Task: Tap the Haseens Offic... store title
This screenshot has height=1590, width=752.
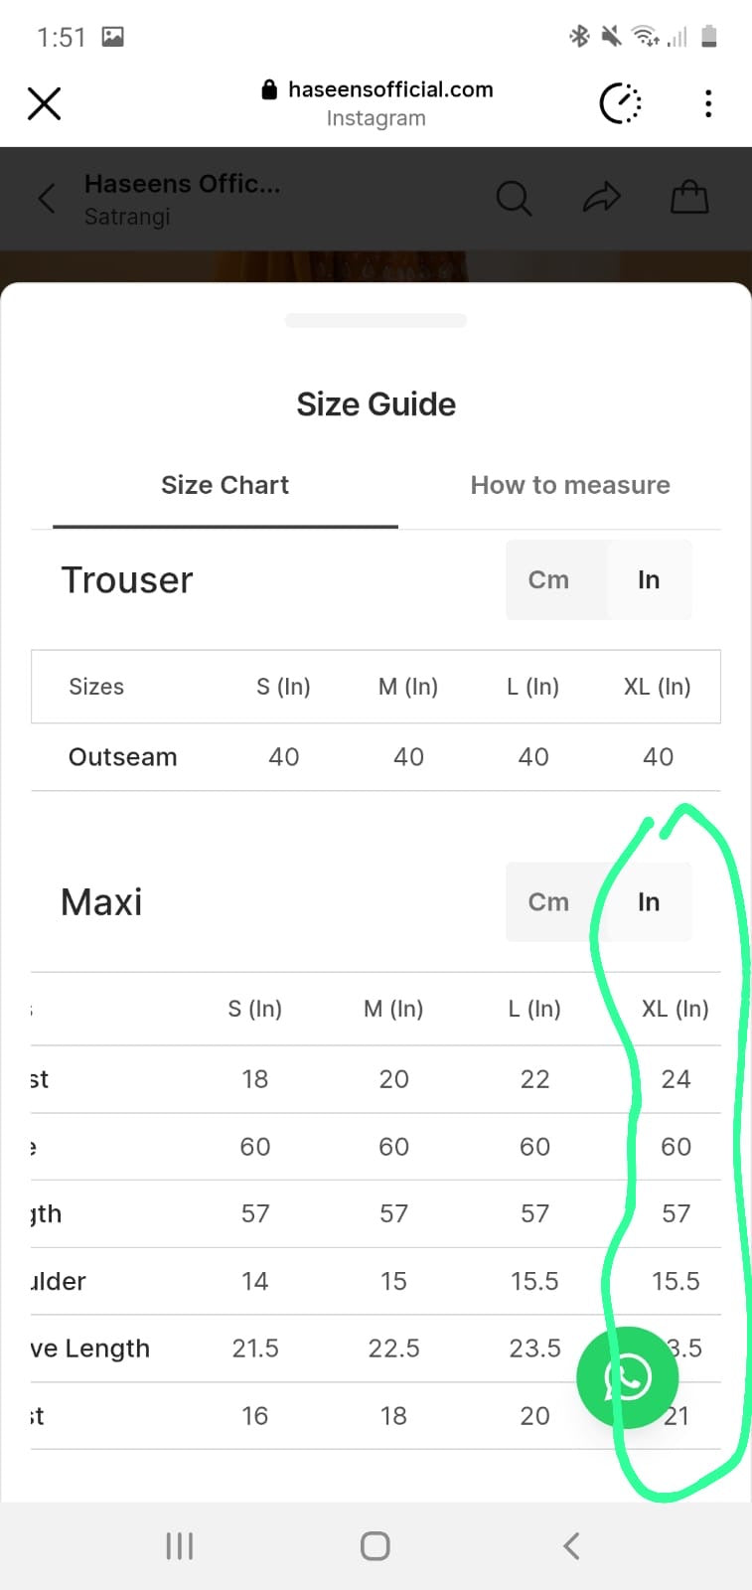Action: click(182, 184)
